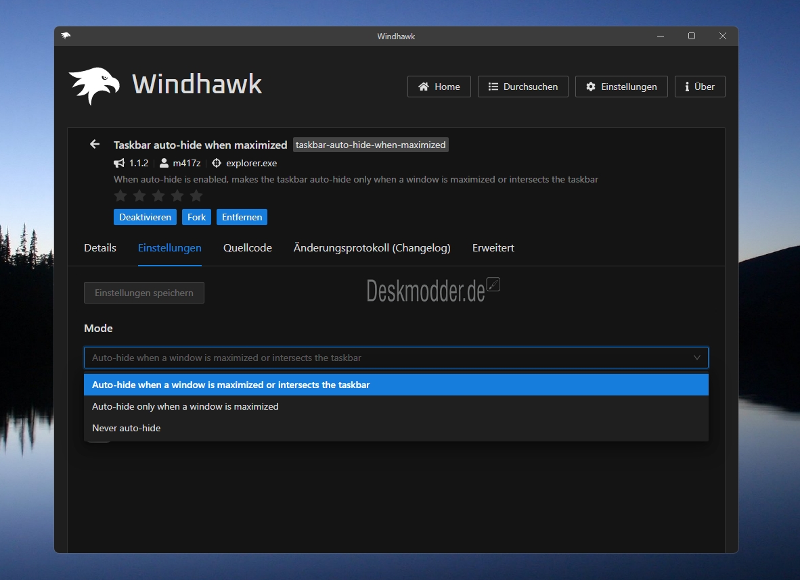Screen dimensions: 800x580
Task: Fork this mod
Action: (196, 217)
